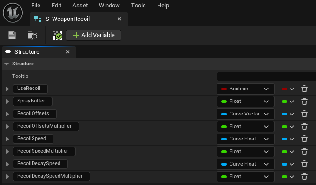Expand the SprayBuffer variable row
The width and height of the screenshot is (316, 185).
pos(7,102)
